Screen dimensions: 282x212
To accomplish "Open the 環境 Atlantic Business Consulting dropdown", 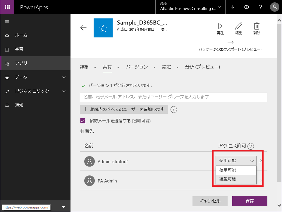I will (x=190, y=7).
